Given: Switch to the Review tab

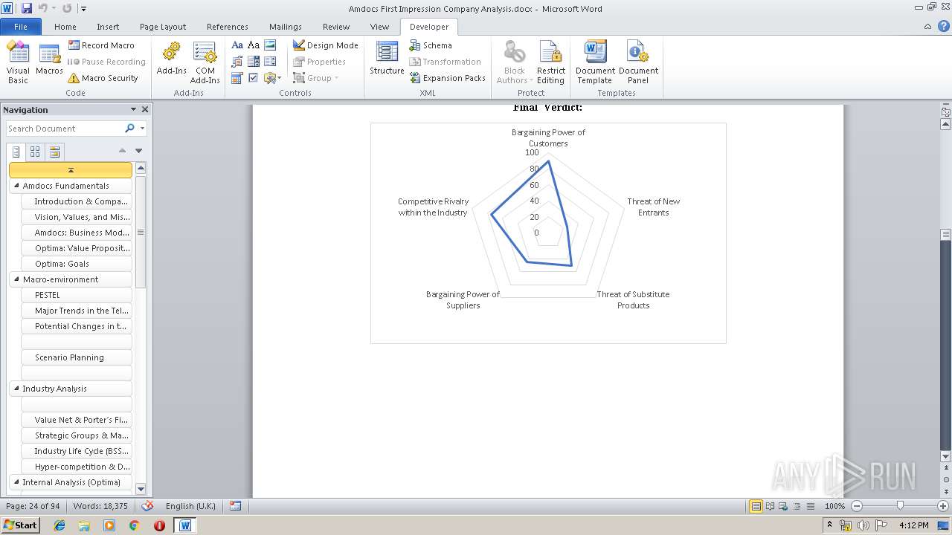Looking at the screenshot, I should coord(336,27).
